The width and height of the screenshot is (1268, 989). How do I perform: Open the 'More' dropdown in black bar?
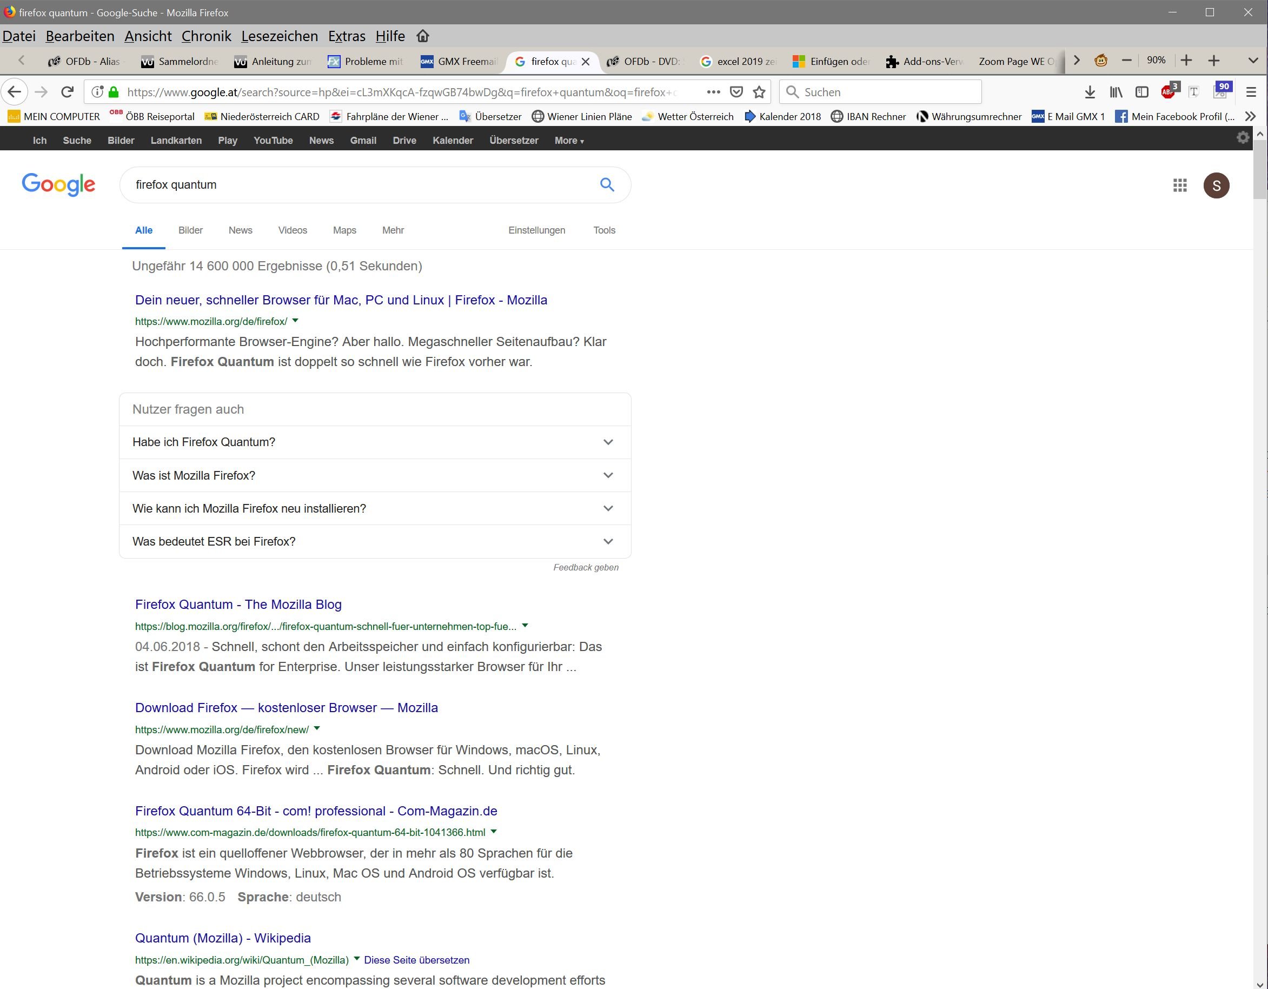(568, 141)
